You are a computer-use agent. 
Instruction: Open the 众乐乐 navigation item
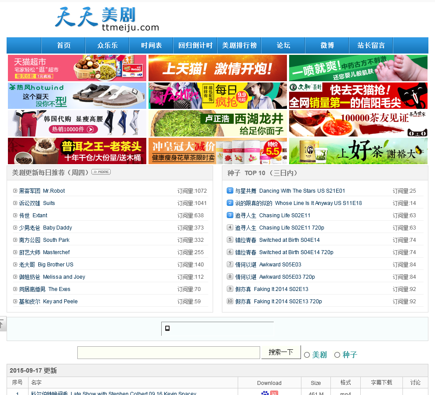coord(107,46)
